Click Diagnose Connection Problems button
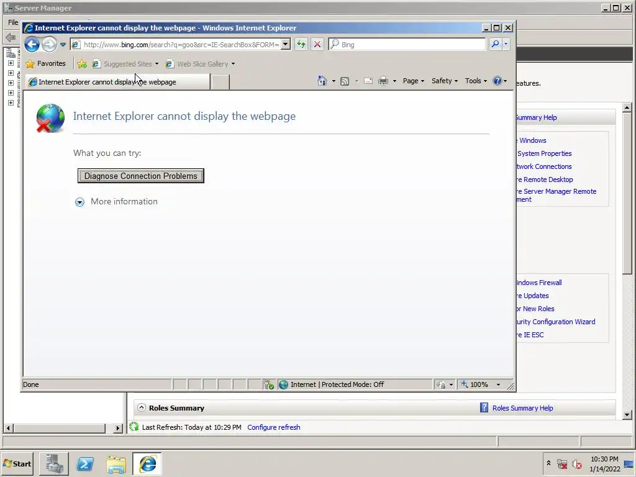Viewport: 636px width, 477px height. pos(141,176)
